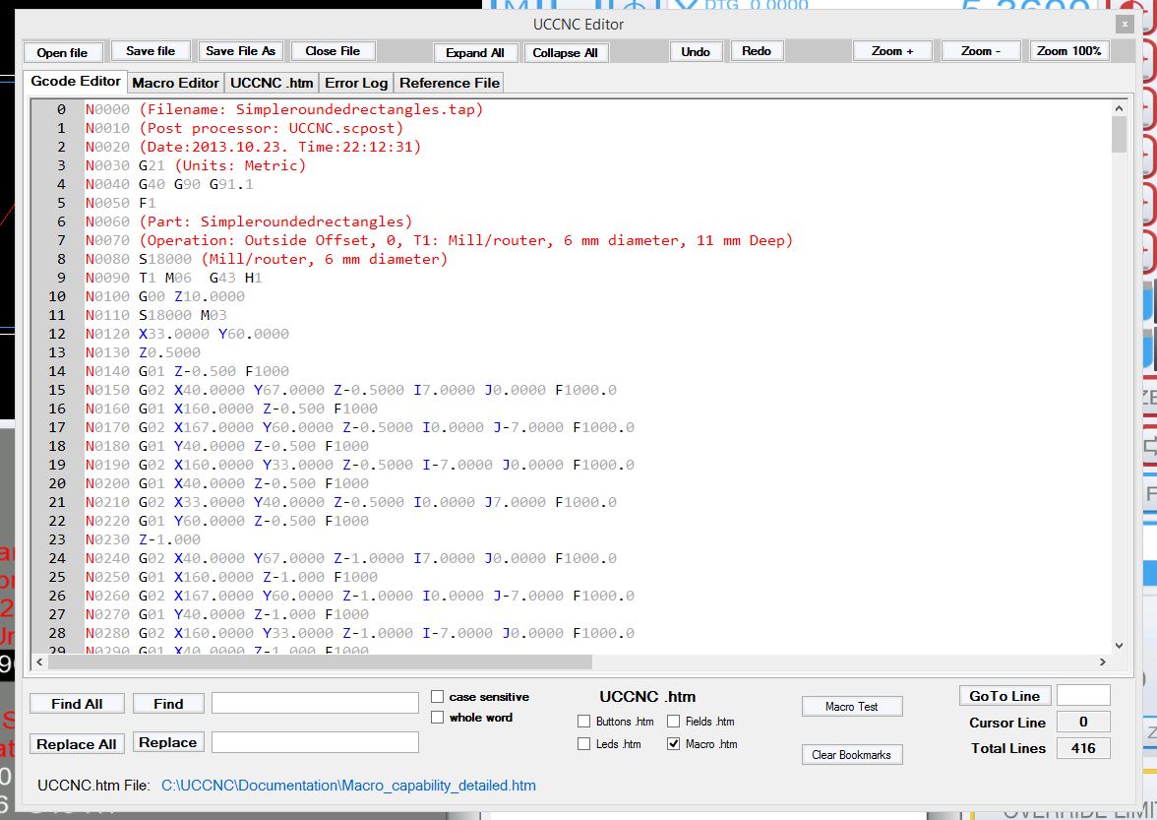Click line N0050 F1
The image size is (1157, 820).
click(x=120, y=203)
